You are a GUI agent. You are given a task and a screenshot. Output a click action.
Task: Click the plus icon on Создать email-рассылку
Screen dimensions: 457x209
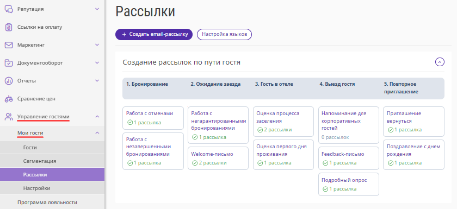tap(124, 34)
